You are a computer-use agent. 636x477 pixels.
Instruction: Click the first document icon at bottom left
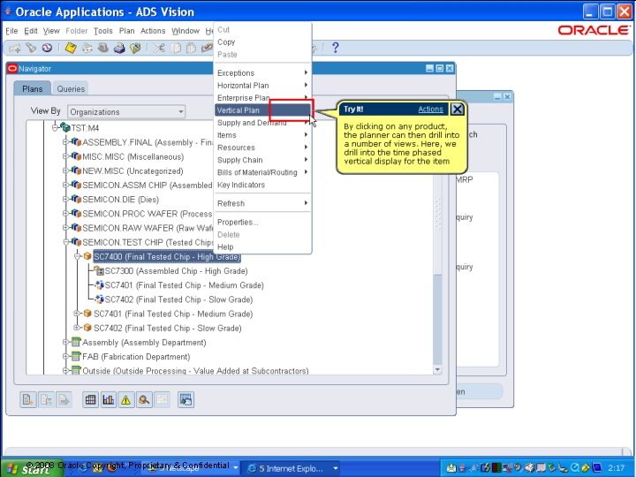click(x=28, y=400)
